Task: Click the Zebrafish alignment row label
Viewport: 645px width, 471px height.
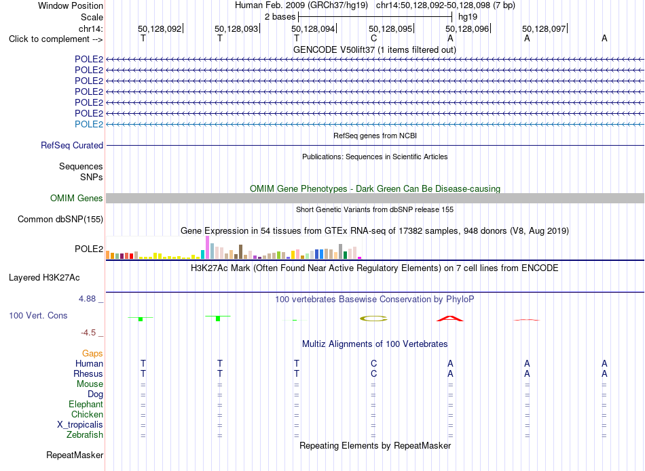Action: 85,434
